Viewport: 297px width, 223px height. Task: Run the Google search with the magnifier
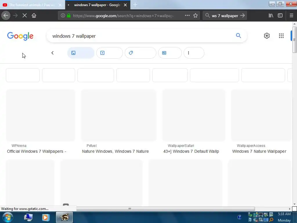[238, 36]
